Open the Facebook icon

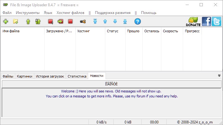coord(206,21)
